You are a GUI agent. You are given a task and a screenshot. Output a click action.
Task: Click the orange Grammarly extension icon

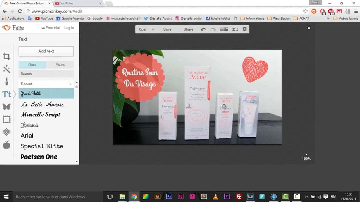click(x=314, y=11)
